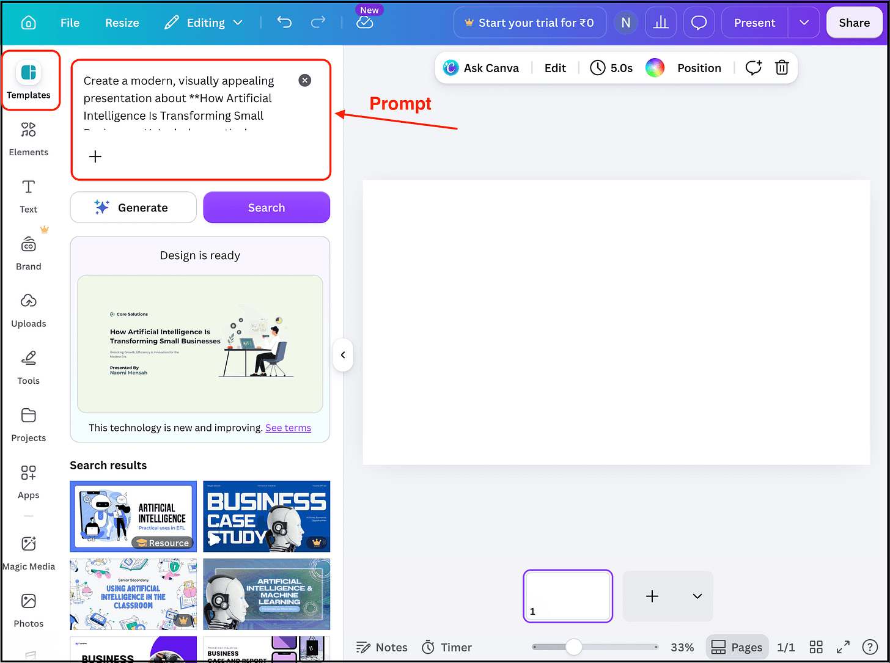This screenshot has height=663, width=890.
Task: Expand the Editing mode dropdown
Action: (x=204, y=23)
